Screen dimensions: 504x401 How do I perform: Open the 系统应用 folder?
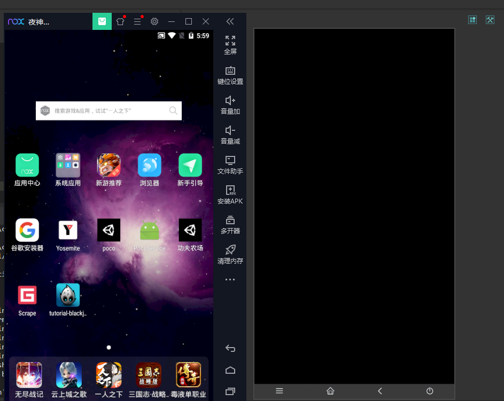pyautogui.click(x=68, y=166)
